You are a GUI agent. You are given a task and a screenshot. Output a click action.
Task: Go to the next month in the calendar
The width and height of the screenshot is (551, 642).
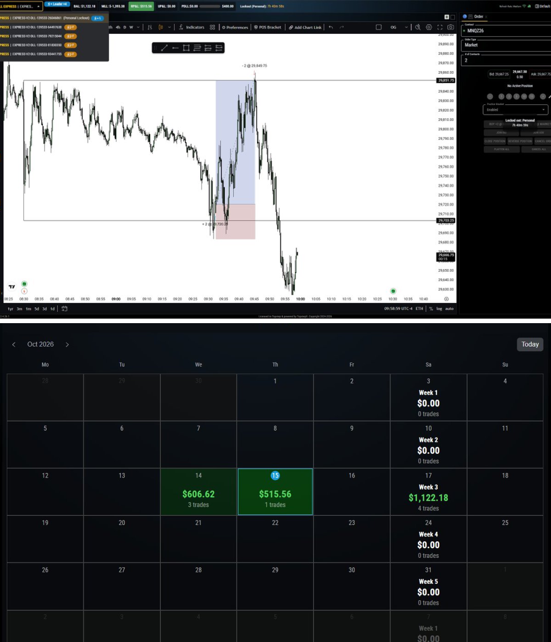(x=67, y=345)
